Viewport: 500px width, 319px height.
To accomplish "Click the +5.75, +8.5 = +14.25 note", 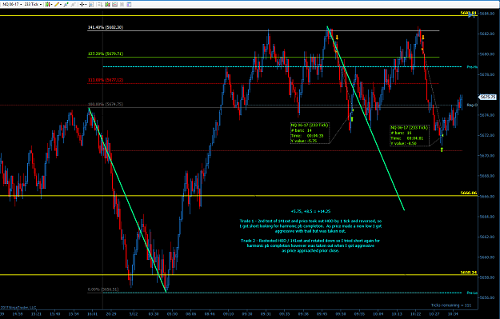I will click(310, 211).
